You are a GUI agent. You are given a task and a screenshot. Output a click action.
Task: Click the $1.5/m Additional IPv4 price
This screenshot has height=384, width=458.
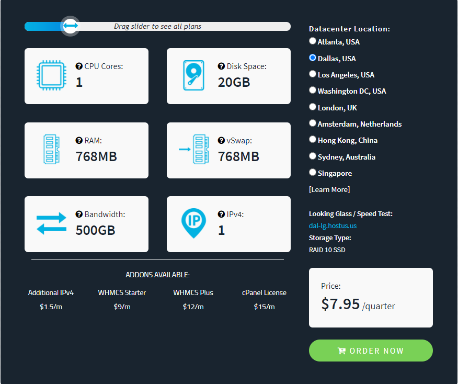pos(51,307)
